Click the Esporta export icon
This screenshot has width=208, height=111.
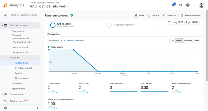[149, 15]
